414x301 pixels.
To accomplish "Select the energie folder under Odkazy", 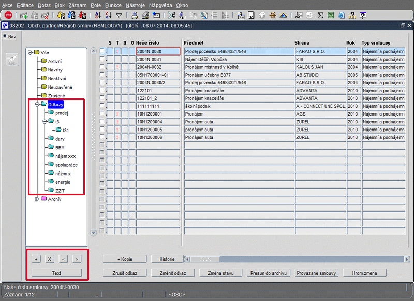I will (63, 182).
